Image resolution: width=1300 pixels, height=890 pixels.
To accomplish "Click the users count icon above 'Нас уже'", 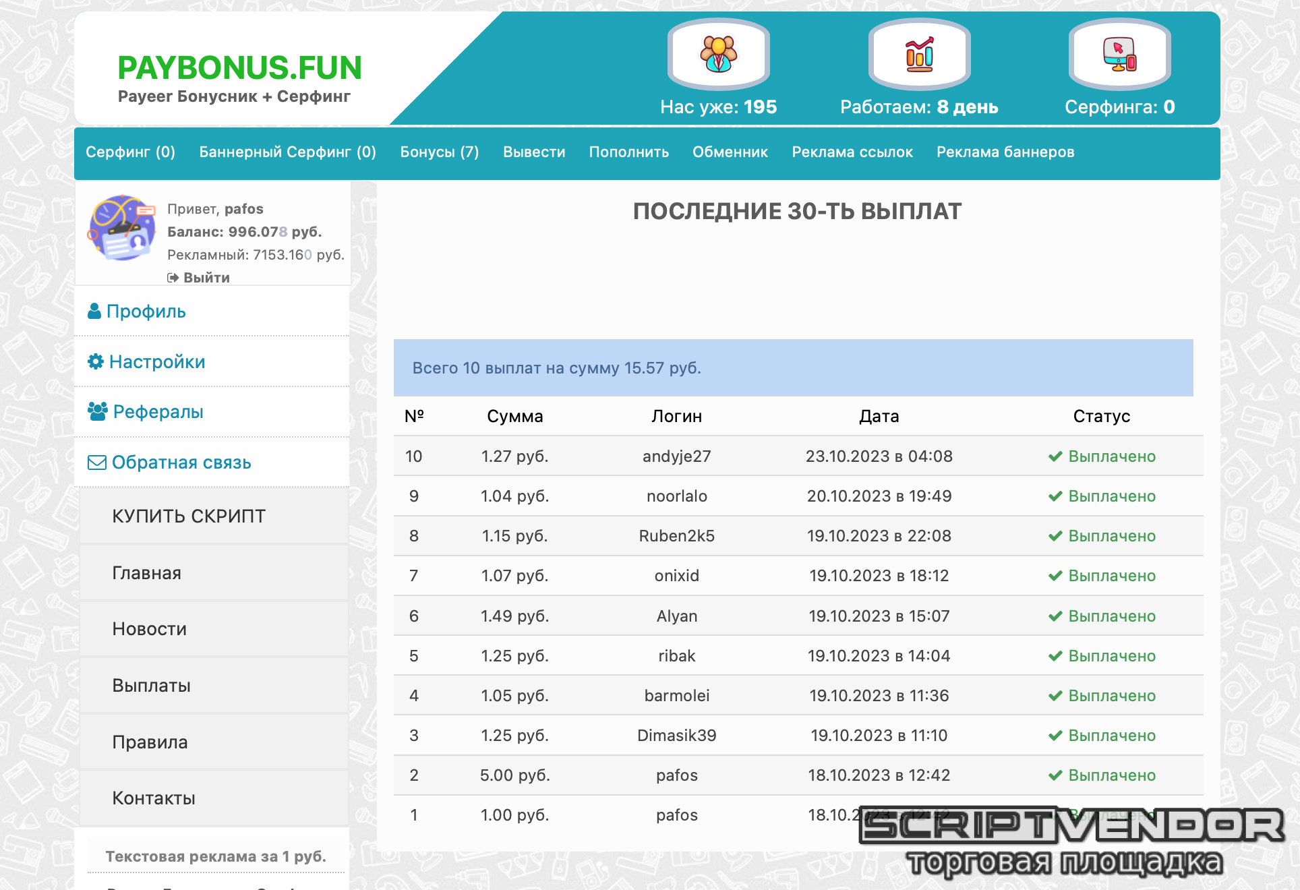I will (x=719, y=54).
